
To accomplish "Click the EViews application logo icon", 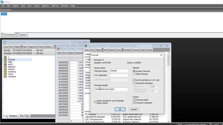I will coord(2,2).
